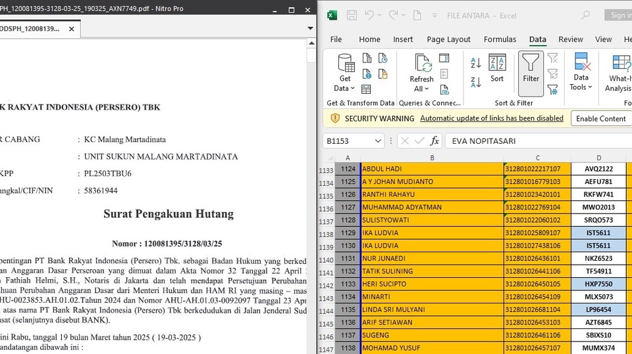Click Surat Pengakuan Hutang heading
The image size is (632, 354).
coord(169,213)
